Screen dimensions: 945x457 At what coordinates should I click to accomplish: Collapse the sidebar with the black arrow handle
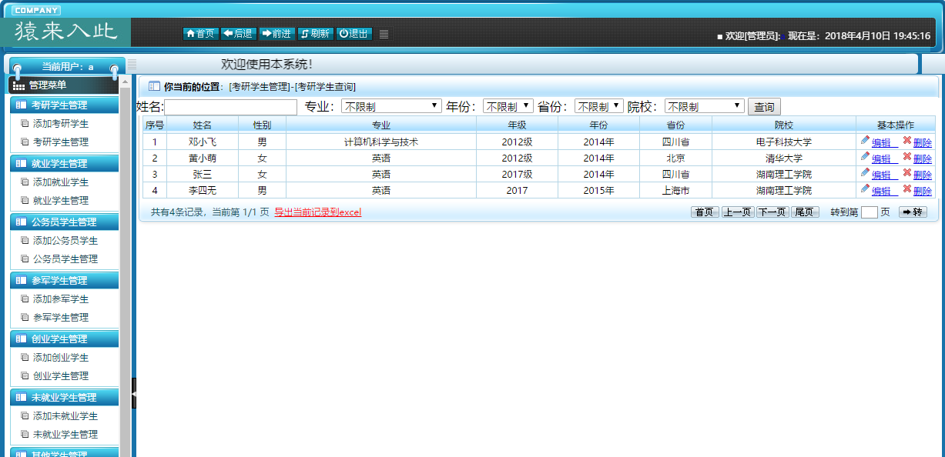(134, 393)
